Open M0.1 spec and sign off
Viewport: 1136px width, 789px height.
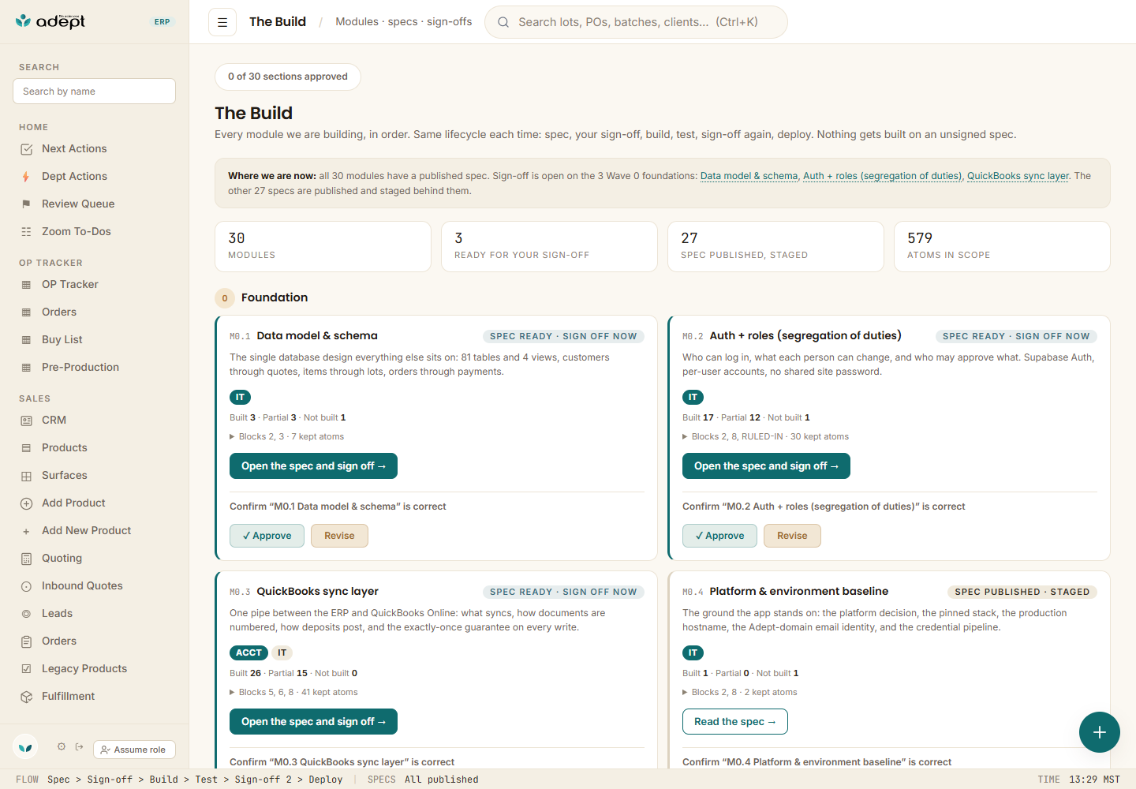click(313, 466)
